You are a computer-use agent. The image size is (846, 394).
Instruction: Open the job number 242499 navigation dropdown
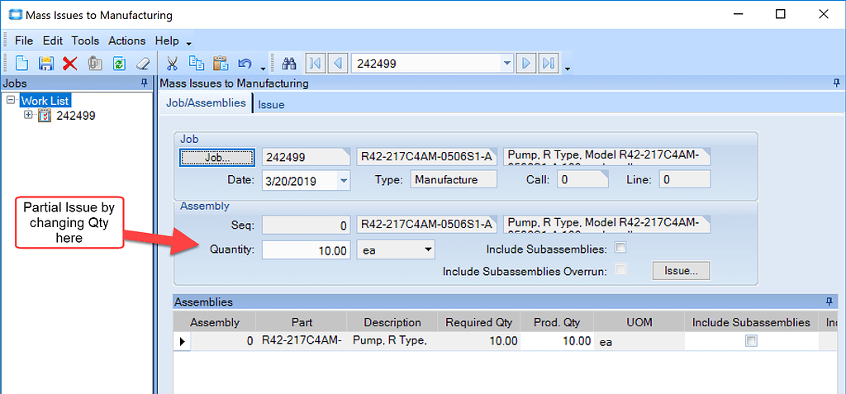pos(506,64)
